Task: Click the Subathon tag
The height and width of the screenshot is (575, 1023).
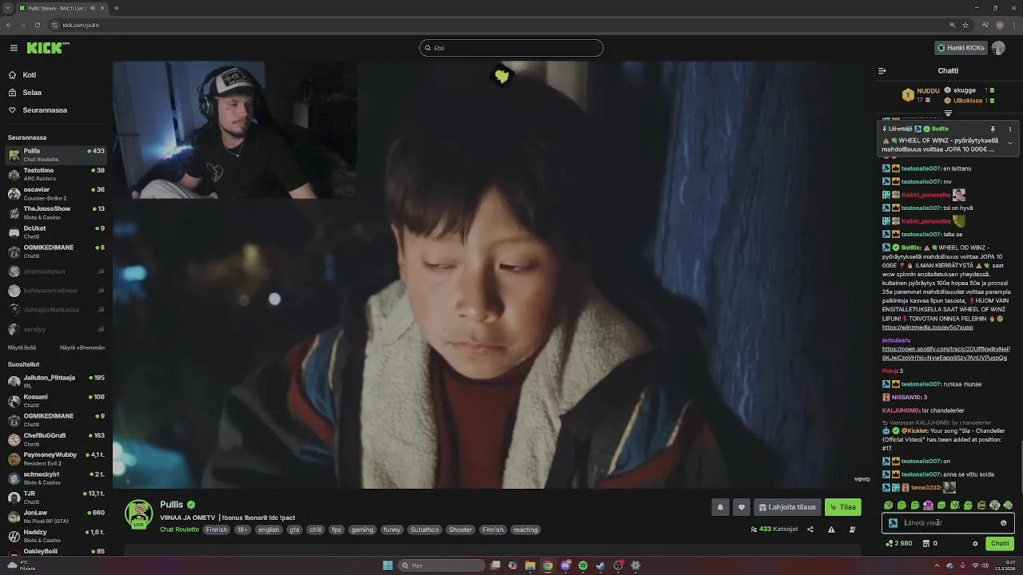Action: tap(424, 529)
